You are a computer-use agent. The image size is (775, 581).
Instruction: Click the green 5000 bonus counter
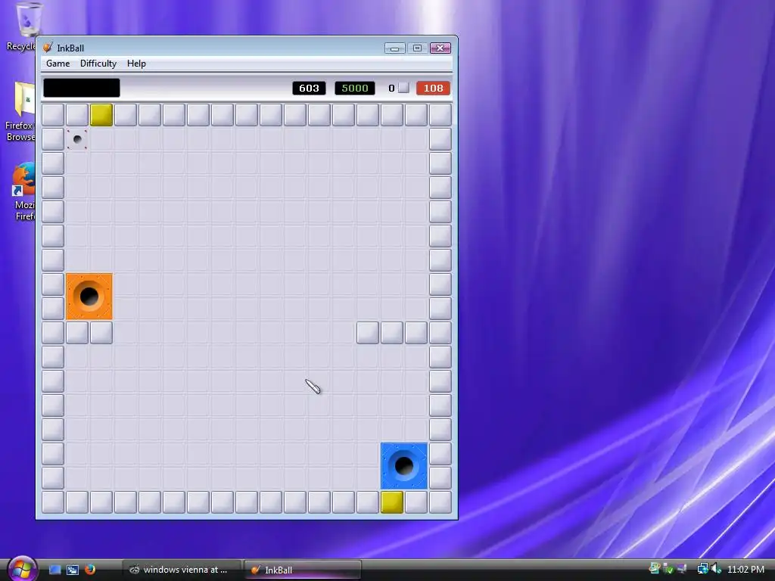pos(355,88)
